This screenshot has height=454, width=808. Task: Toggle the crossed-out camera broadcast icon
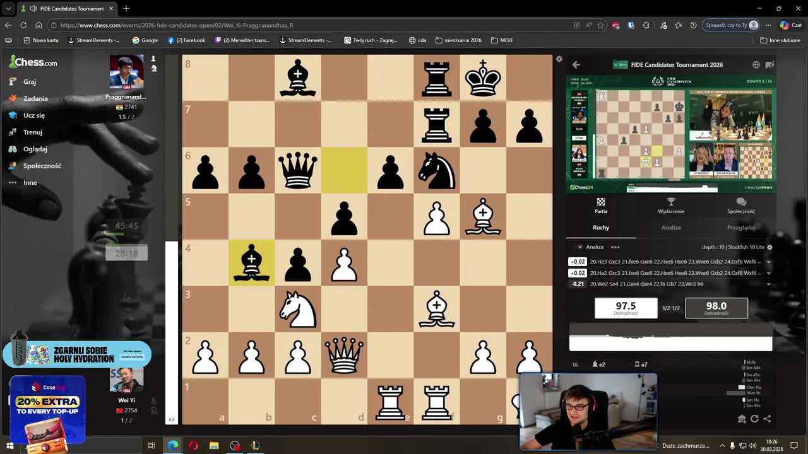[x=769, y=64]
